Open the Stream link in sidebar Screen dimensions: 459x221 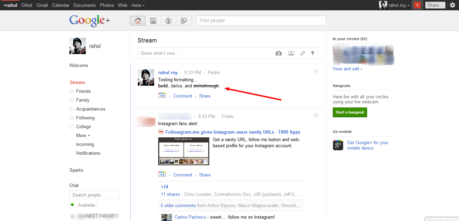[x=77, y=82]
